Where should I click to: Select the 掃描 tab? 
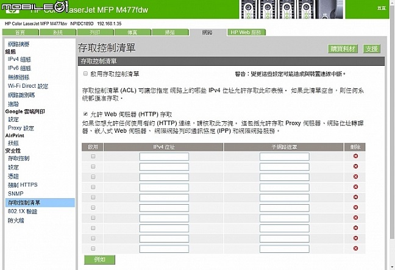pyautogui.click(x=170, y=32)
